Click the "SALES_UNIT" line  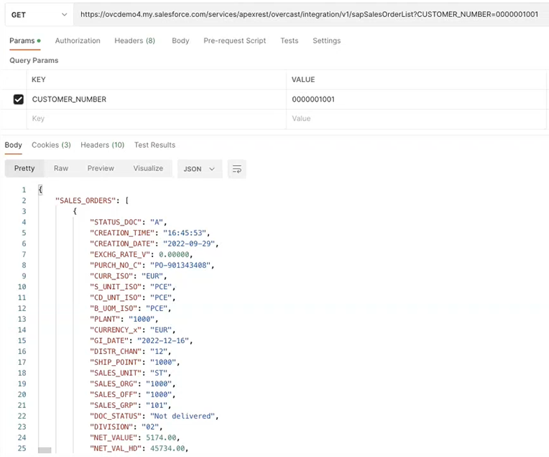[130, 373]
